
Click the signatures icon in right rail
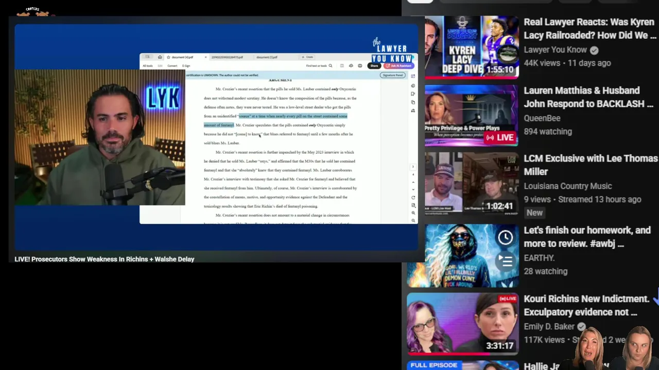(x=413, y=110)
